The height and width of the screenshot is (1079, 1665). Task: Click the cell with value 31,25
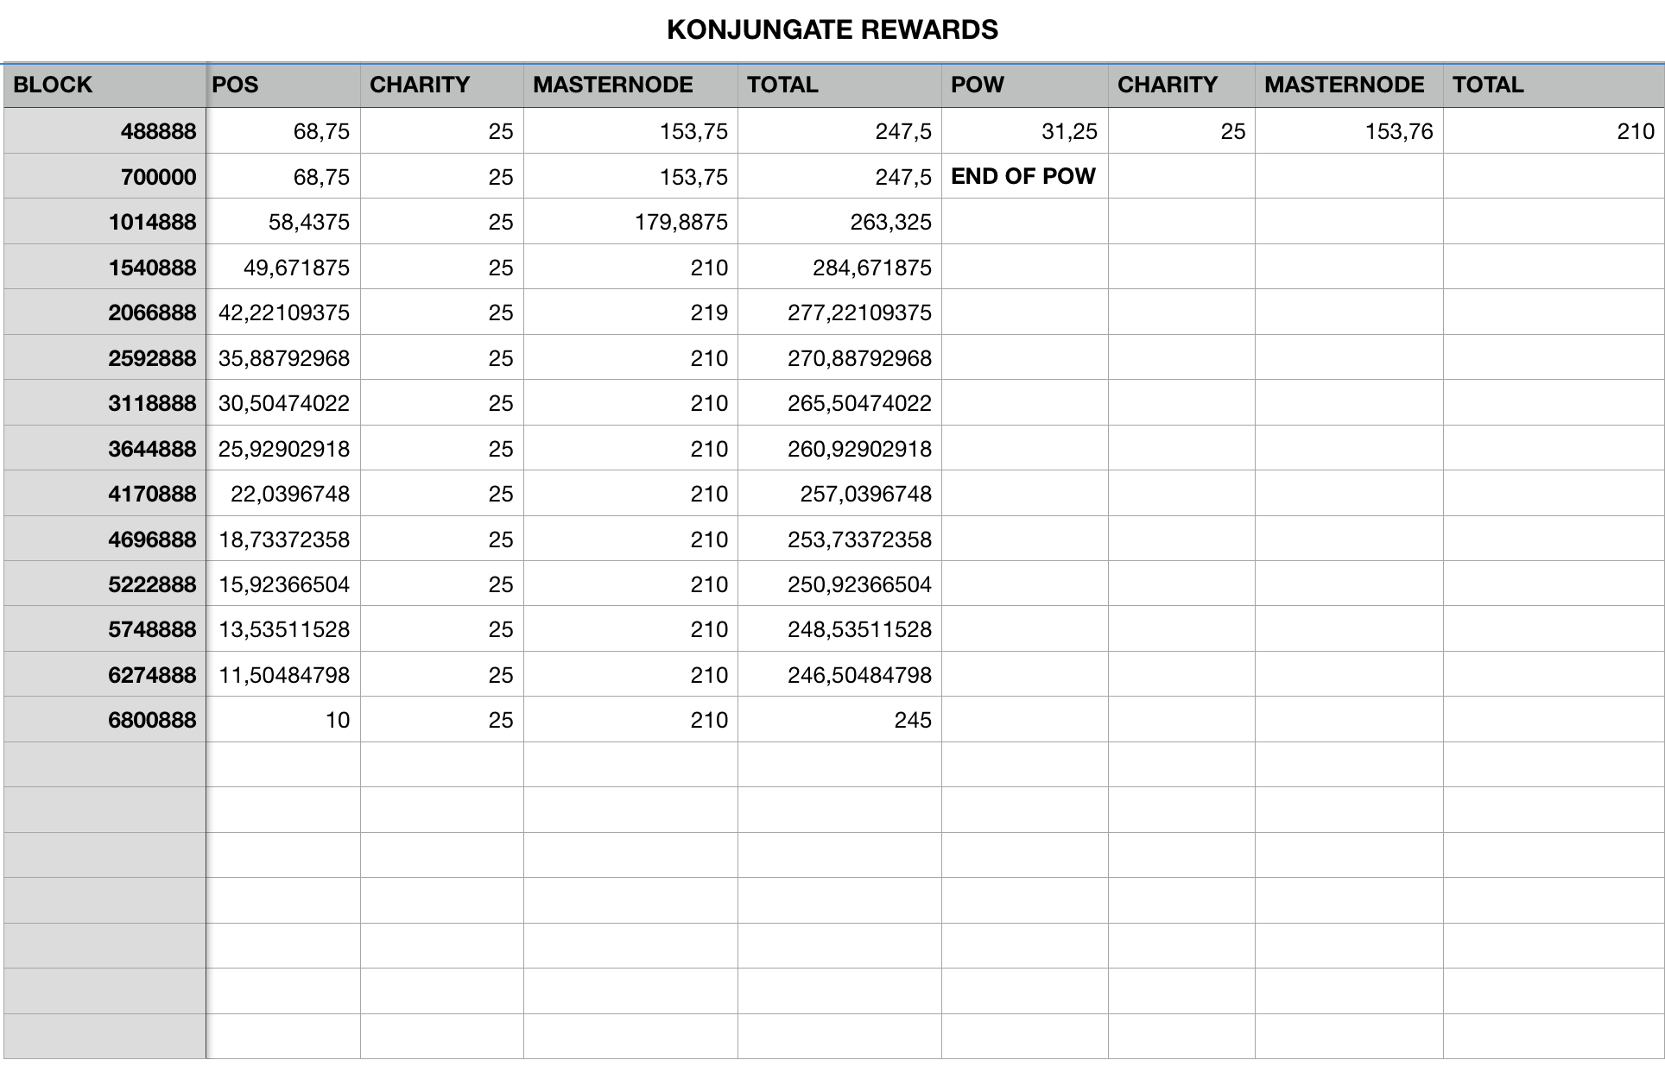1069,131
